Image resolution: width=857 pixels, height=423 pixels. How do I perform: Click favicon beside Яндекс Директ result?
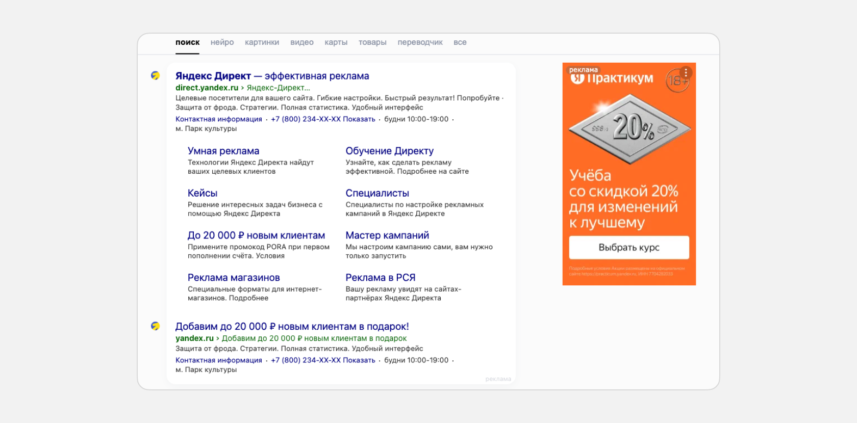pyautogui.click(x=156, y=75)
